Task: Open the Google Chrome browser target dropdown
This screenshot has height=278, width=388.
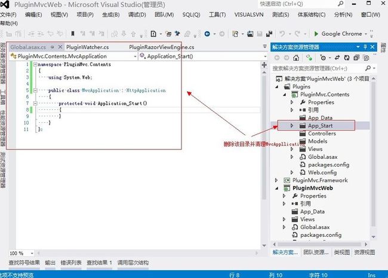Action: pos(366,34)
